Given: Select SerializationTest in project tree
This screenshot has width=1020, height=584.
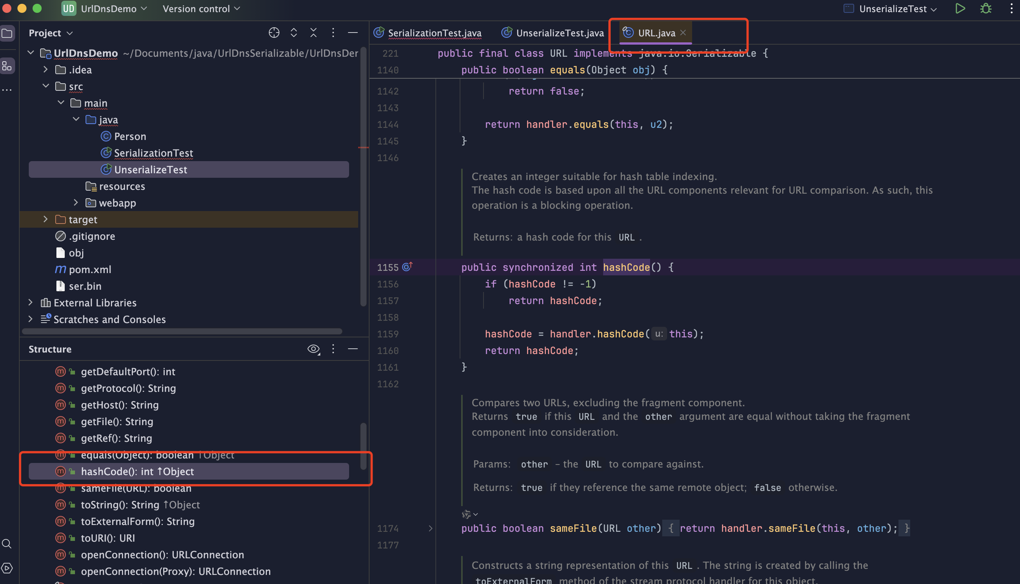Looking at the screenshot, I should pyautogui.click(x=147, y=153).
